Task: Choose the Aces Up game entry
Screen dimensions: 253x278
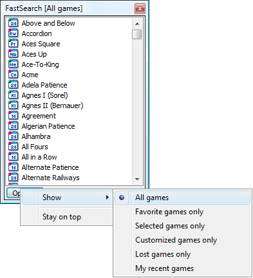Action: [34, 54]
